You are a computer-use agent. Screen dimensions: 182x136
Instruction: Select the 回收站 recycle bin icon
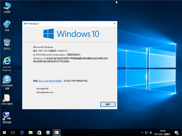[7, 44]
